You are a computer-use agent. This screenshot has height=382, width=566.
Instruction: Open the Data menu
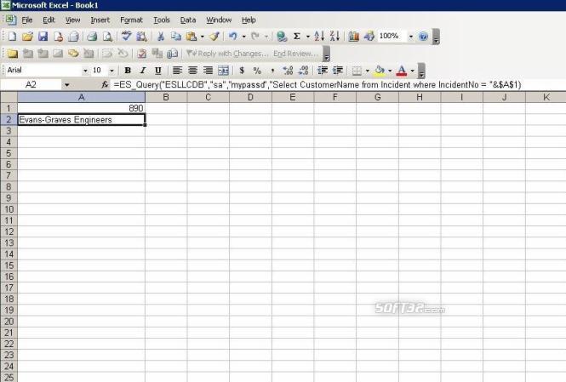(188, 20)
